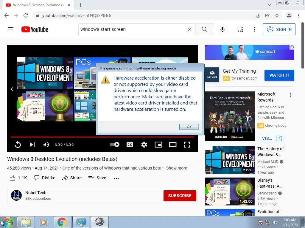Open the YouTube hamburger guide menu

11,29
